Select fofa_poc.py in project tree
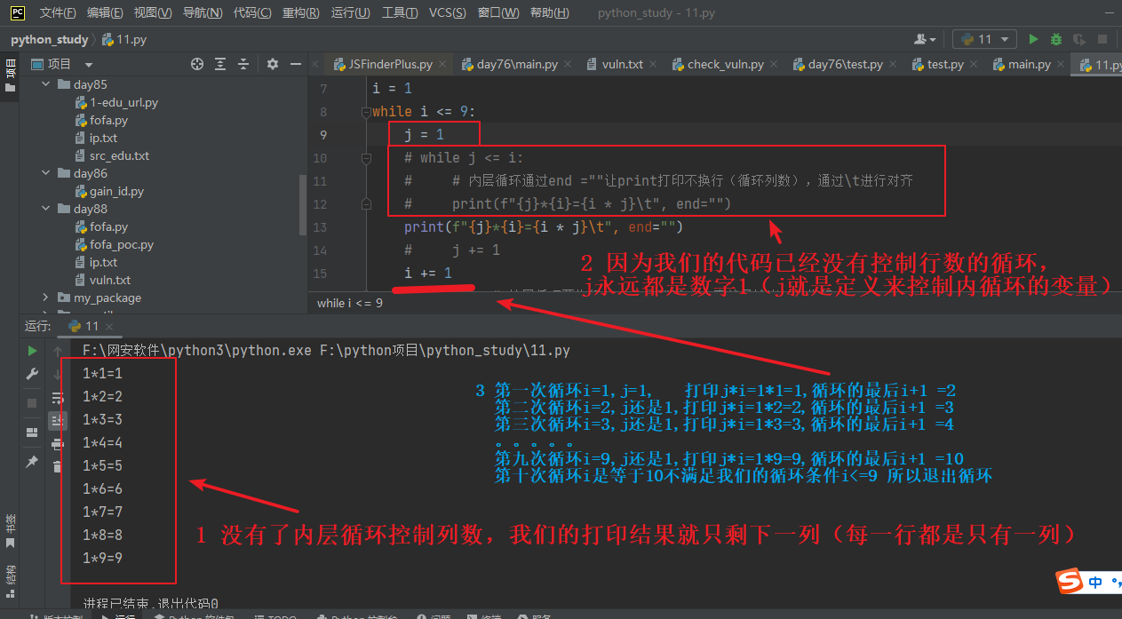 [x=122, y=244]
